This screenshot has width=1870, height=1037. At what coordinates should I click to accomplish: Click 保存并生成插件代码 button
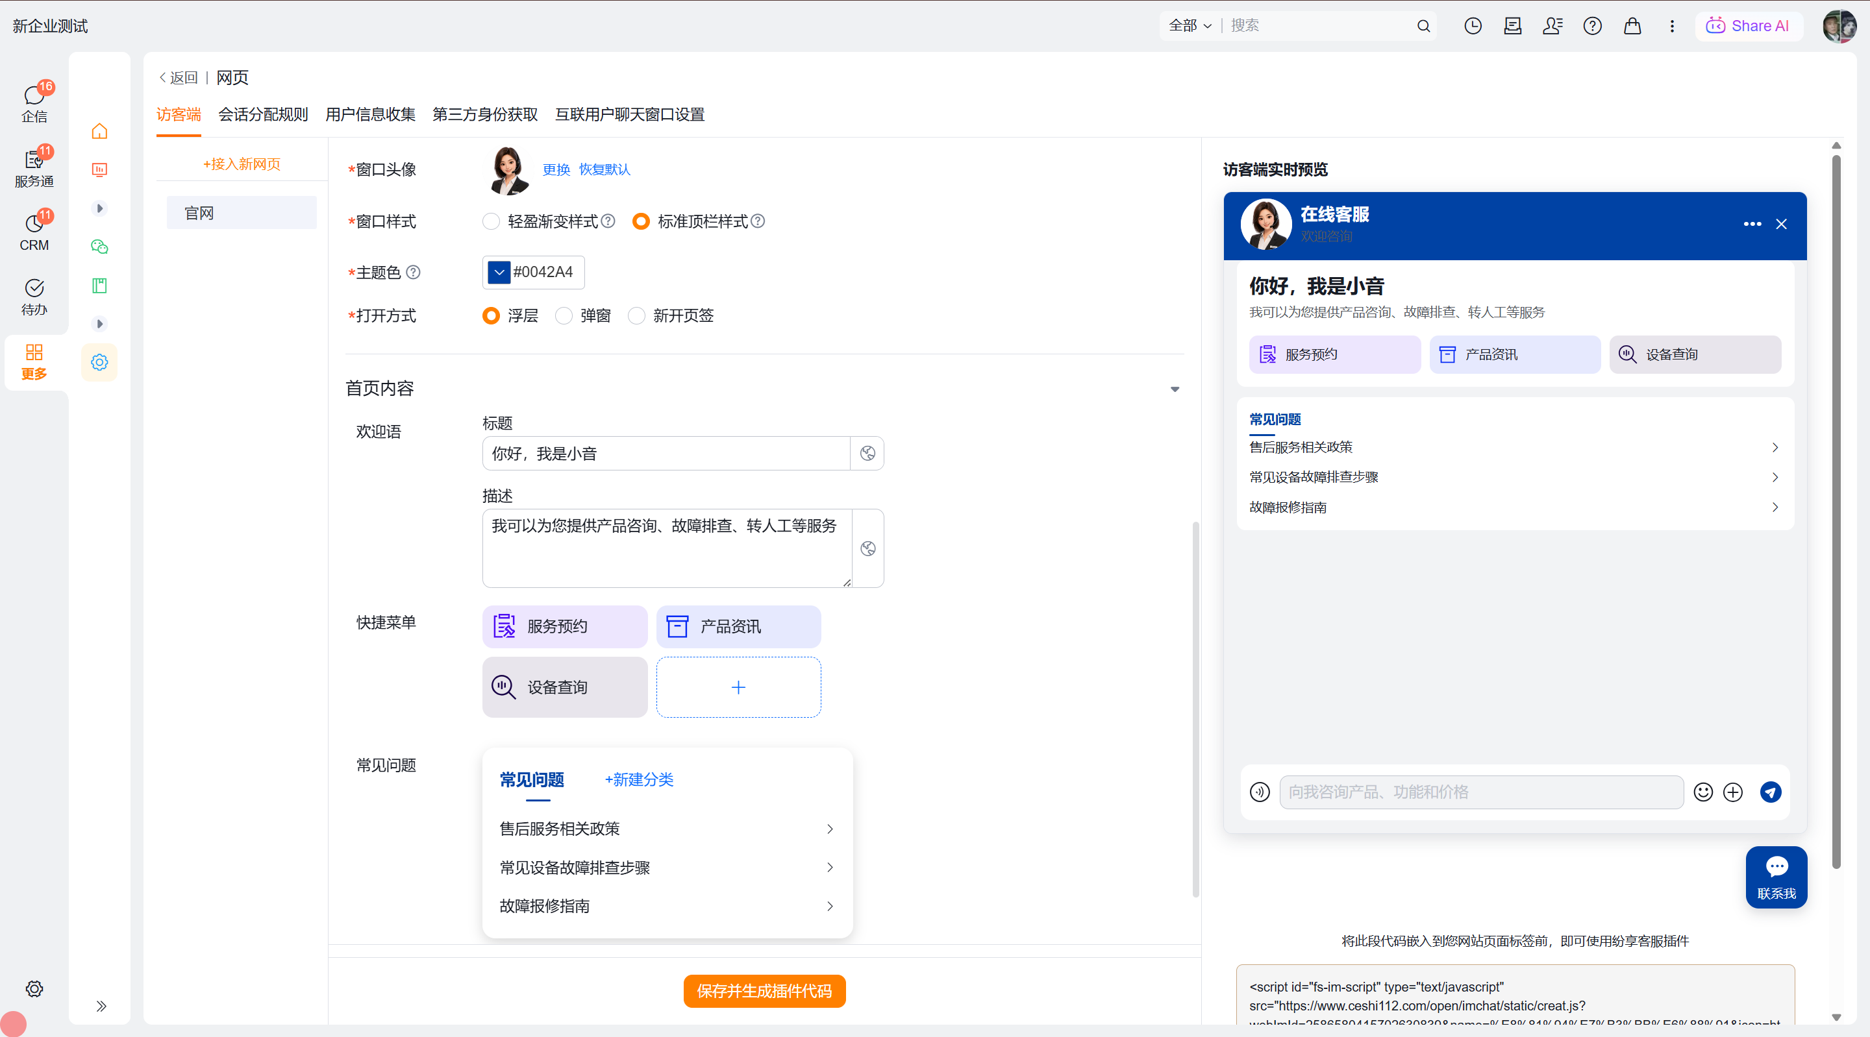pyautogui.click(x=764, y=992)
